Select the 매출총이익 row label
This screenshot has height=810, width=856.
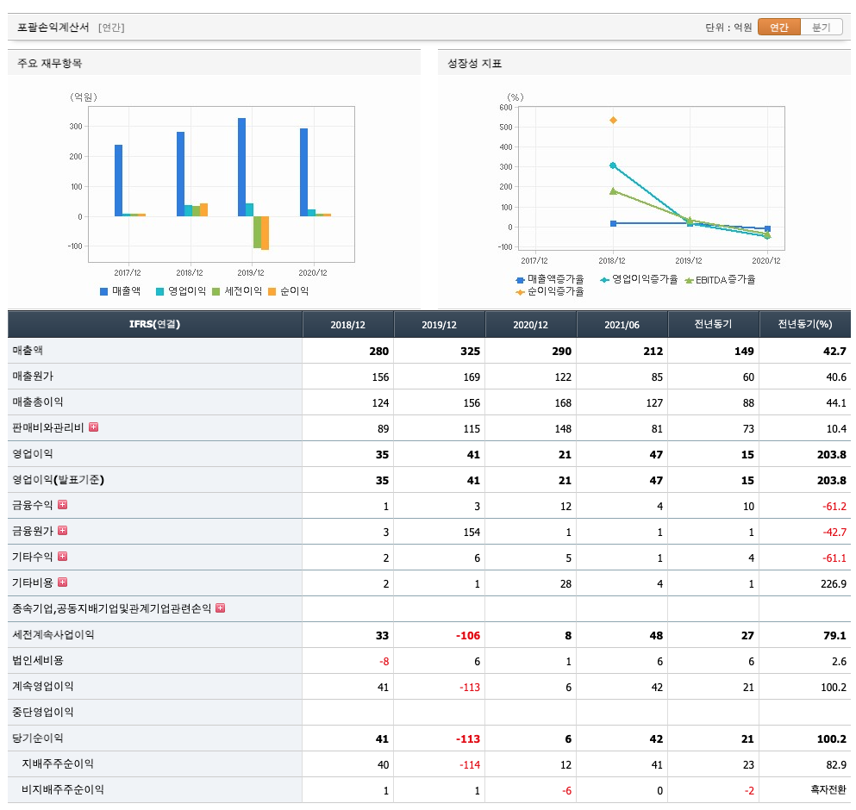click(38, 402)
